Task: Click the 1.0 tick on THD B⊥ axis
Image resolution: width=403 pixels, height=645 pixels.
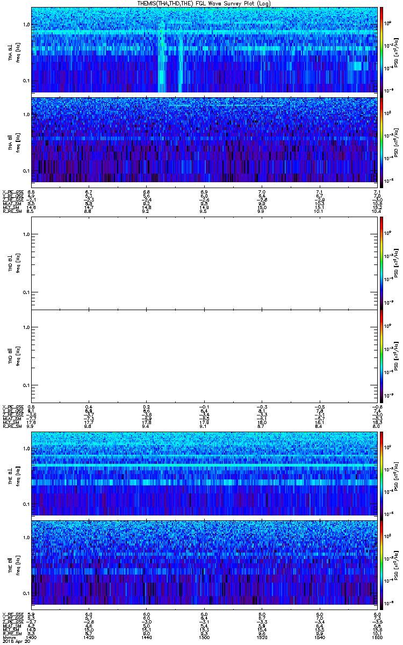Action: [x=26, y=234]
